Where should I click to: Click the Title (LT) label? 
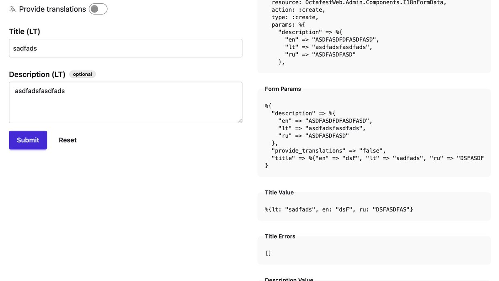(x=25, y=32)
